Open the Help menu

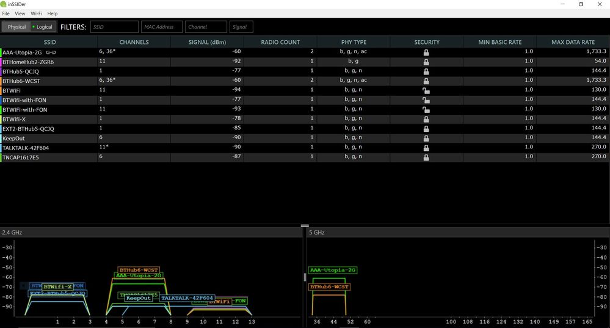53,13
